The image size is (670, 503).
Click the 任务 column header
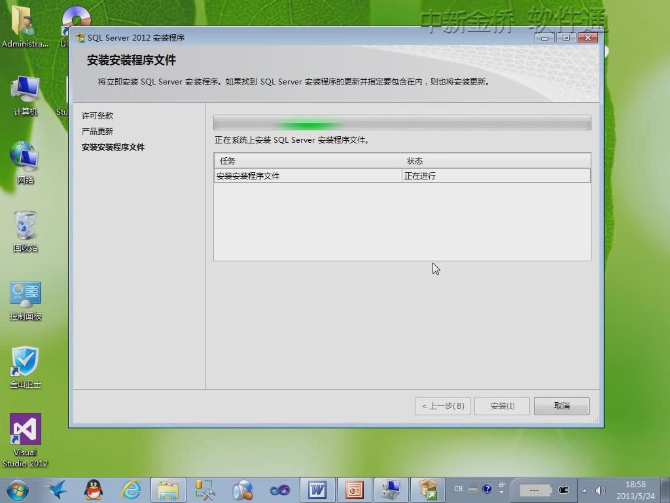308,161
